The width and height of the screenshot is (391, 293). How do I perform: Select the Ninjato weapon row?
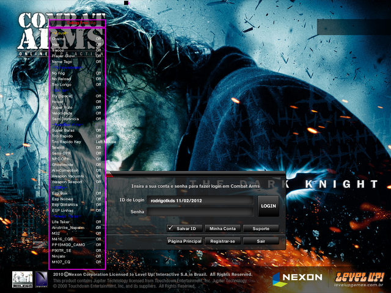[x=77, y=256]
